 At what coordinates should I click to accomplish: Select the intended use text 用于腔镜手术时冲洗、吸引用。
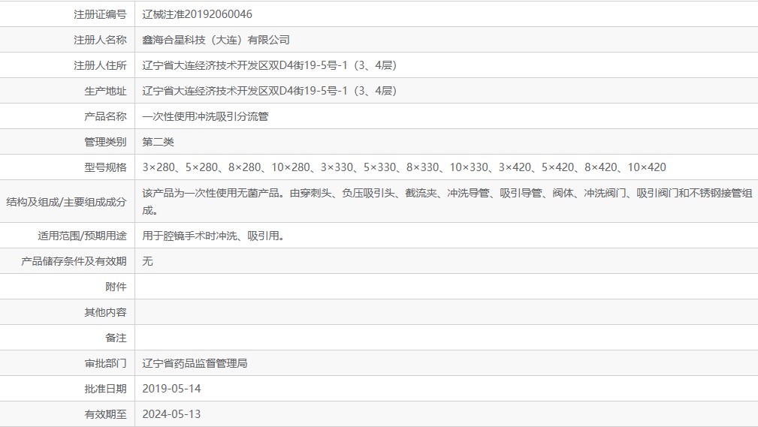tap(213, 236)
